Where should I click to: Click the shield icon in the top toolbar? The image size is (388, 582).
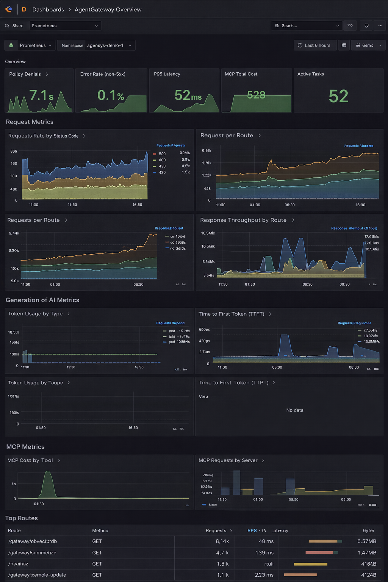point(366,25)
